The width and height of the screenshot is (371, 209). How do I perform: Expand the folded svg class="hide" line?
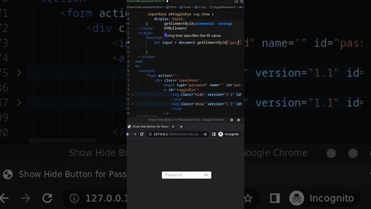133,95
